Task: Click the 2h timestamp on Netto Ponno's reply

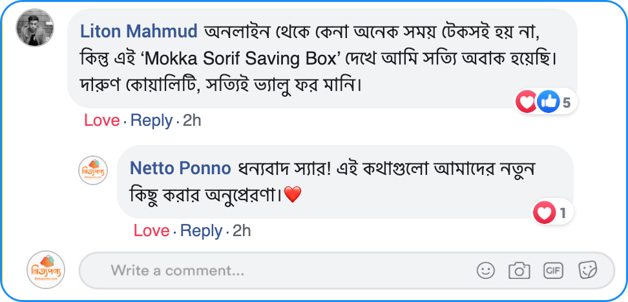Action: [x=242, y=231]
